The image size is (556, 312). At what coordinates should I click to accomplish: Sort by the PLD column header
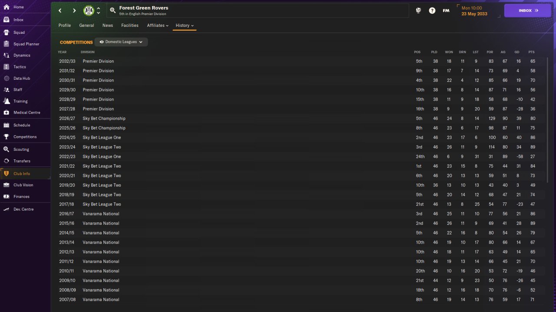pos(434,52)
